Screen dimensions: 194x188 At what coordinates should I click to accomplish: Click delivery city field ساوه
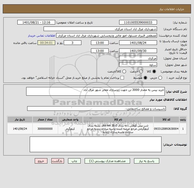pos(138,65)
